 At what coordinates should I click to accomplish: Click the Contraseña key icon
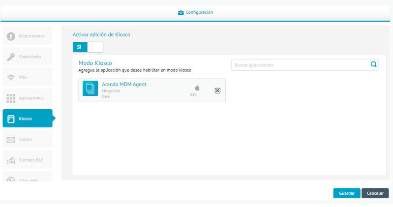[x=11, y=57]
